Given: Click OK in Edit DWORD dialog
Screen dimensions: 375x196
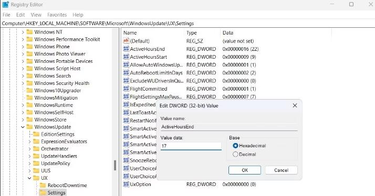Looking at the screenshot, I should tap(245, 170).
